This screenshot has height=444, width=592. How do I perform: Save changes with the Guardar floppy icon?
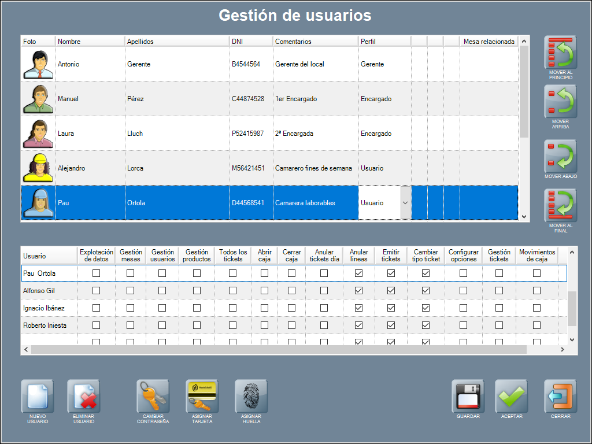(468, 396)
